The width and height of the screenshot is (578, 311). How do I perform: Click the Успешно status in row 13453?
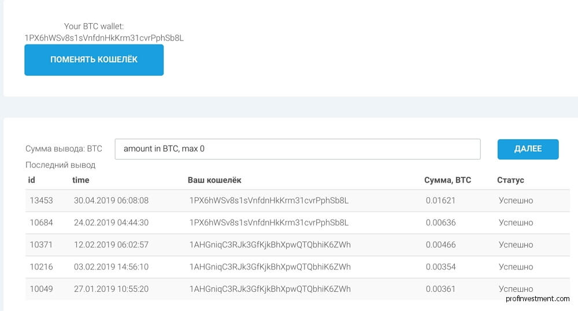pos(516,201)
